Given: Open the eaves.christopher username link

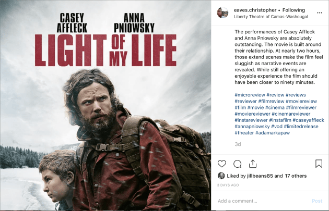Looking at the screenshot, I should 255,10.
